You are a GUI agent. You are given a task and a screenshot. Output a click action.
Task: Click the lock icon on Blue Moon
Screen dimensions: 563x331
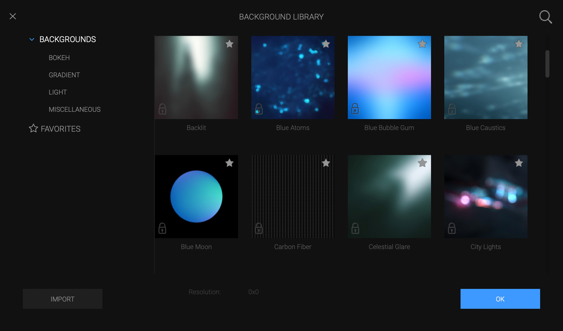click(x=162, y=228)
